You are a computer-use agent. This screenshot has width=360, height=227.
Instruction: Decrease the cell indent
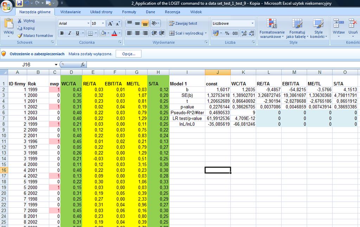point(154,33)
